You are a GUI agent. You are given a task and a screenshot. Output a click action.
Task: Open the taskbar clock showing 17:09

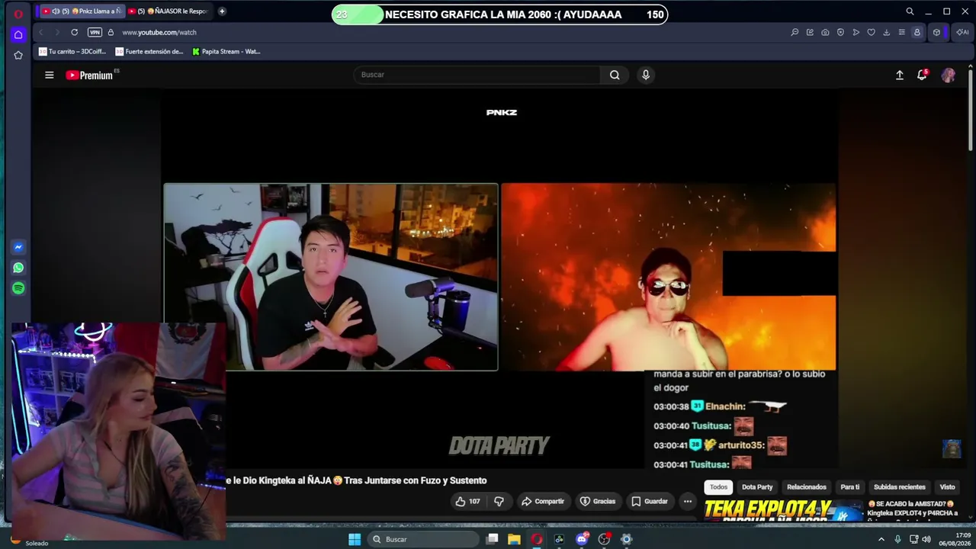(956, 539)
